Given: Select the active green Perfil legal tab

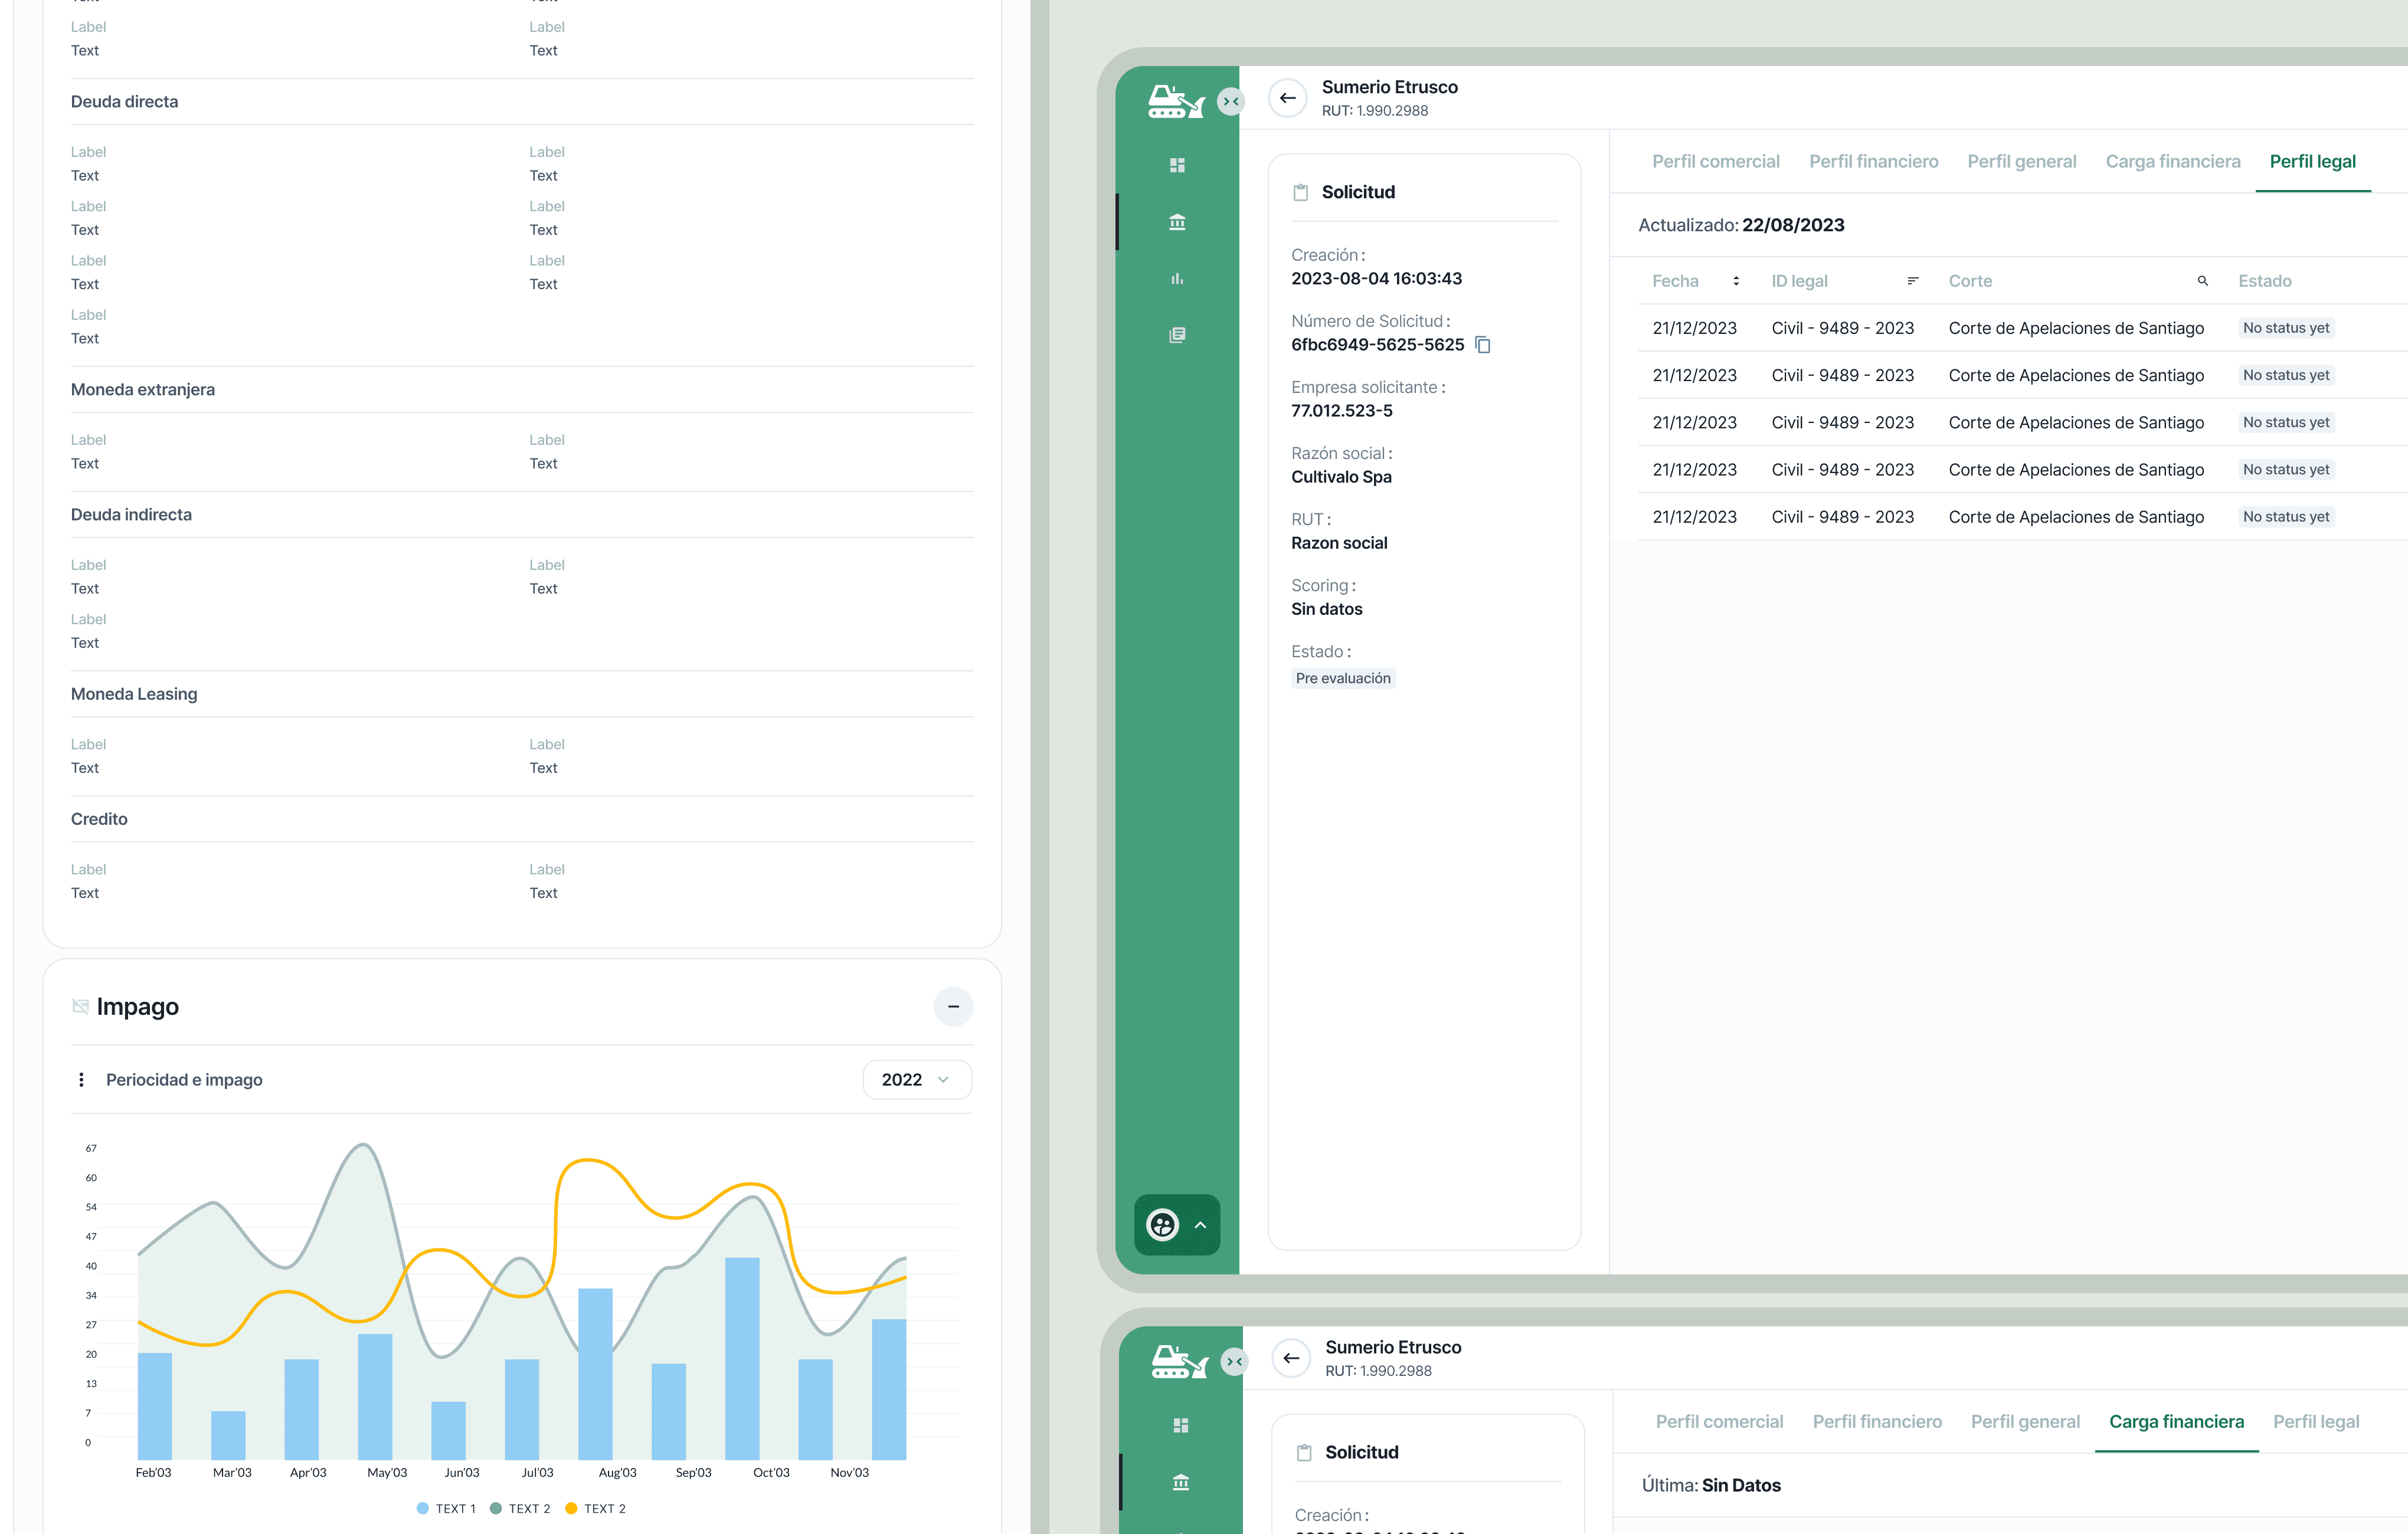Looking at the screenshot, I should tap(2312, 162).
